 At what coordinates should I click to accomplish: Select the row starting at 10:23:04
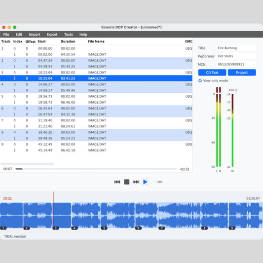[96, 73]
